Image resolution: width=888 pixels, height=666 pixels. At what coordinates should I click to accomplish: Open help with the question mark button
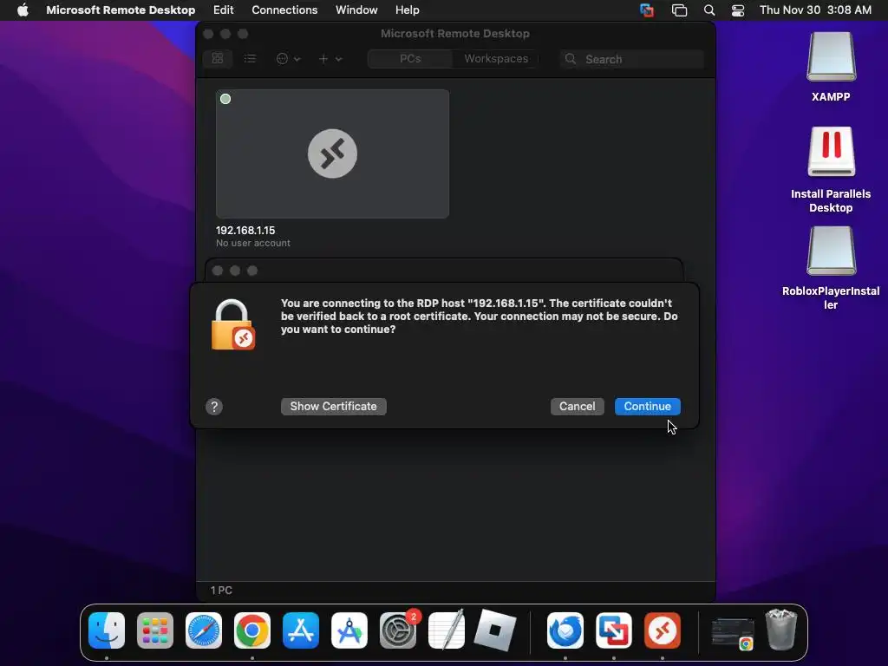tap(214, 407)
